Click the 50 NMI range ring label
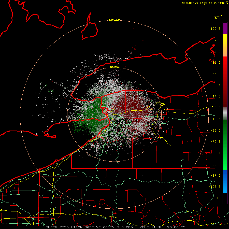This screenshot has width=229, height=229. coord(114,67)
